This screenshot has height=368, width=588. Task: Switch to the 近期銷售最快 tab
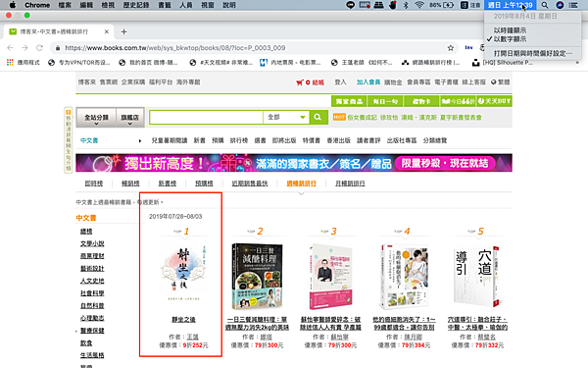click(250, 184)
